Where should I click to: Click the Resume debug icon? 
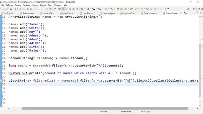pos(20,9)
